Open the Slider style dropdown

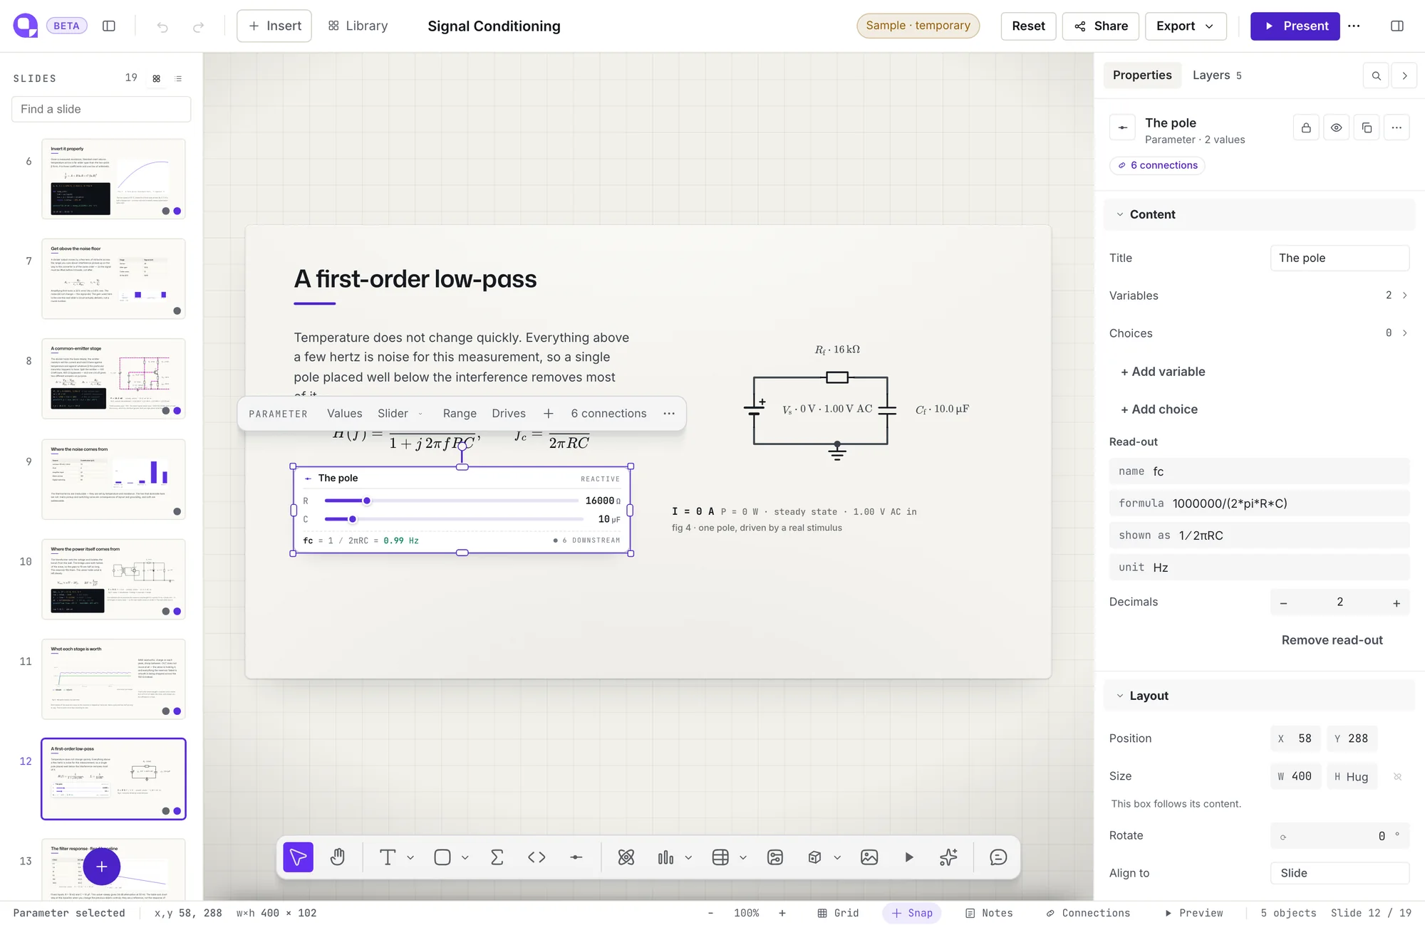(x=401, y=414)
